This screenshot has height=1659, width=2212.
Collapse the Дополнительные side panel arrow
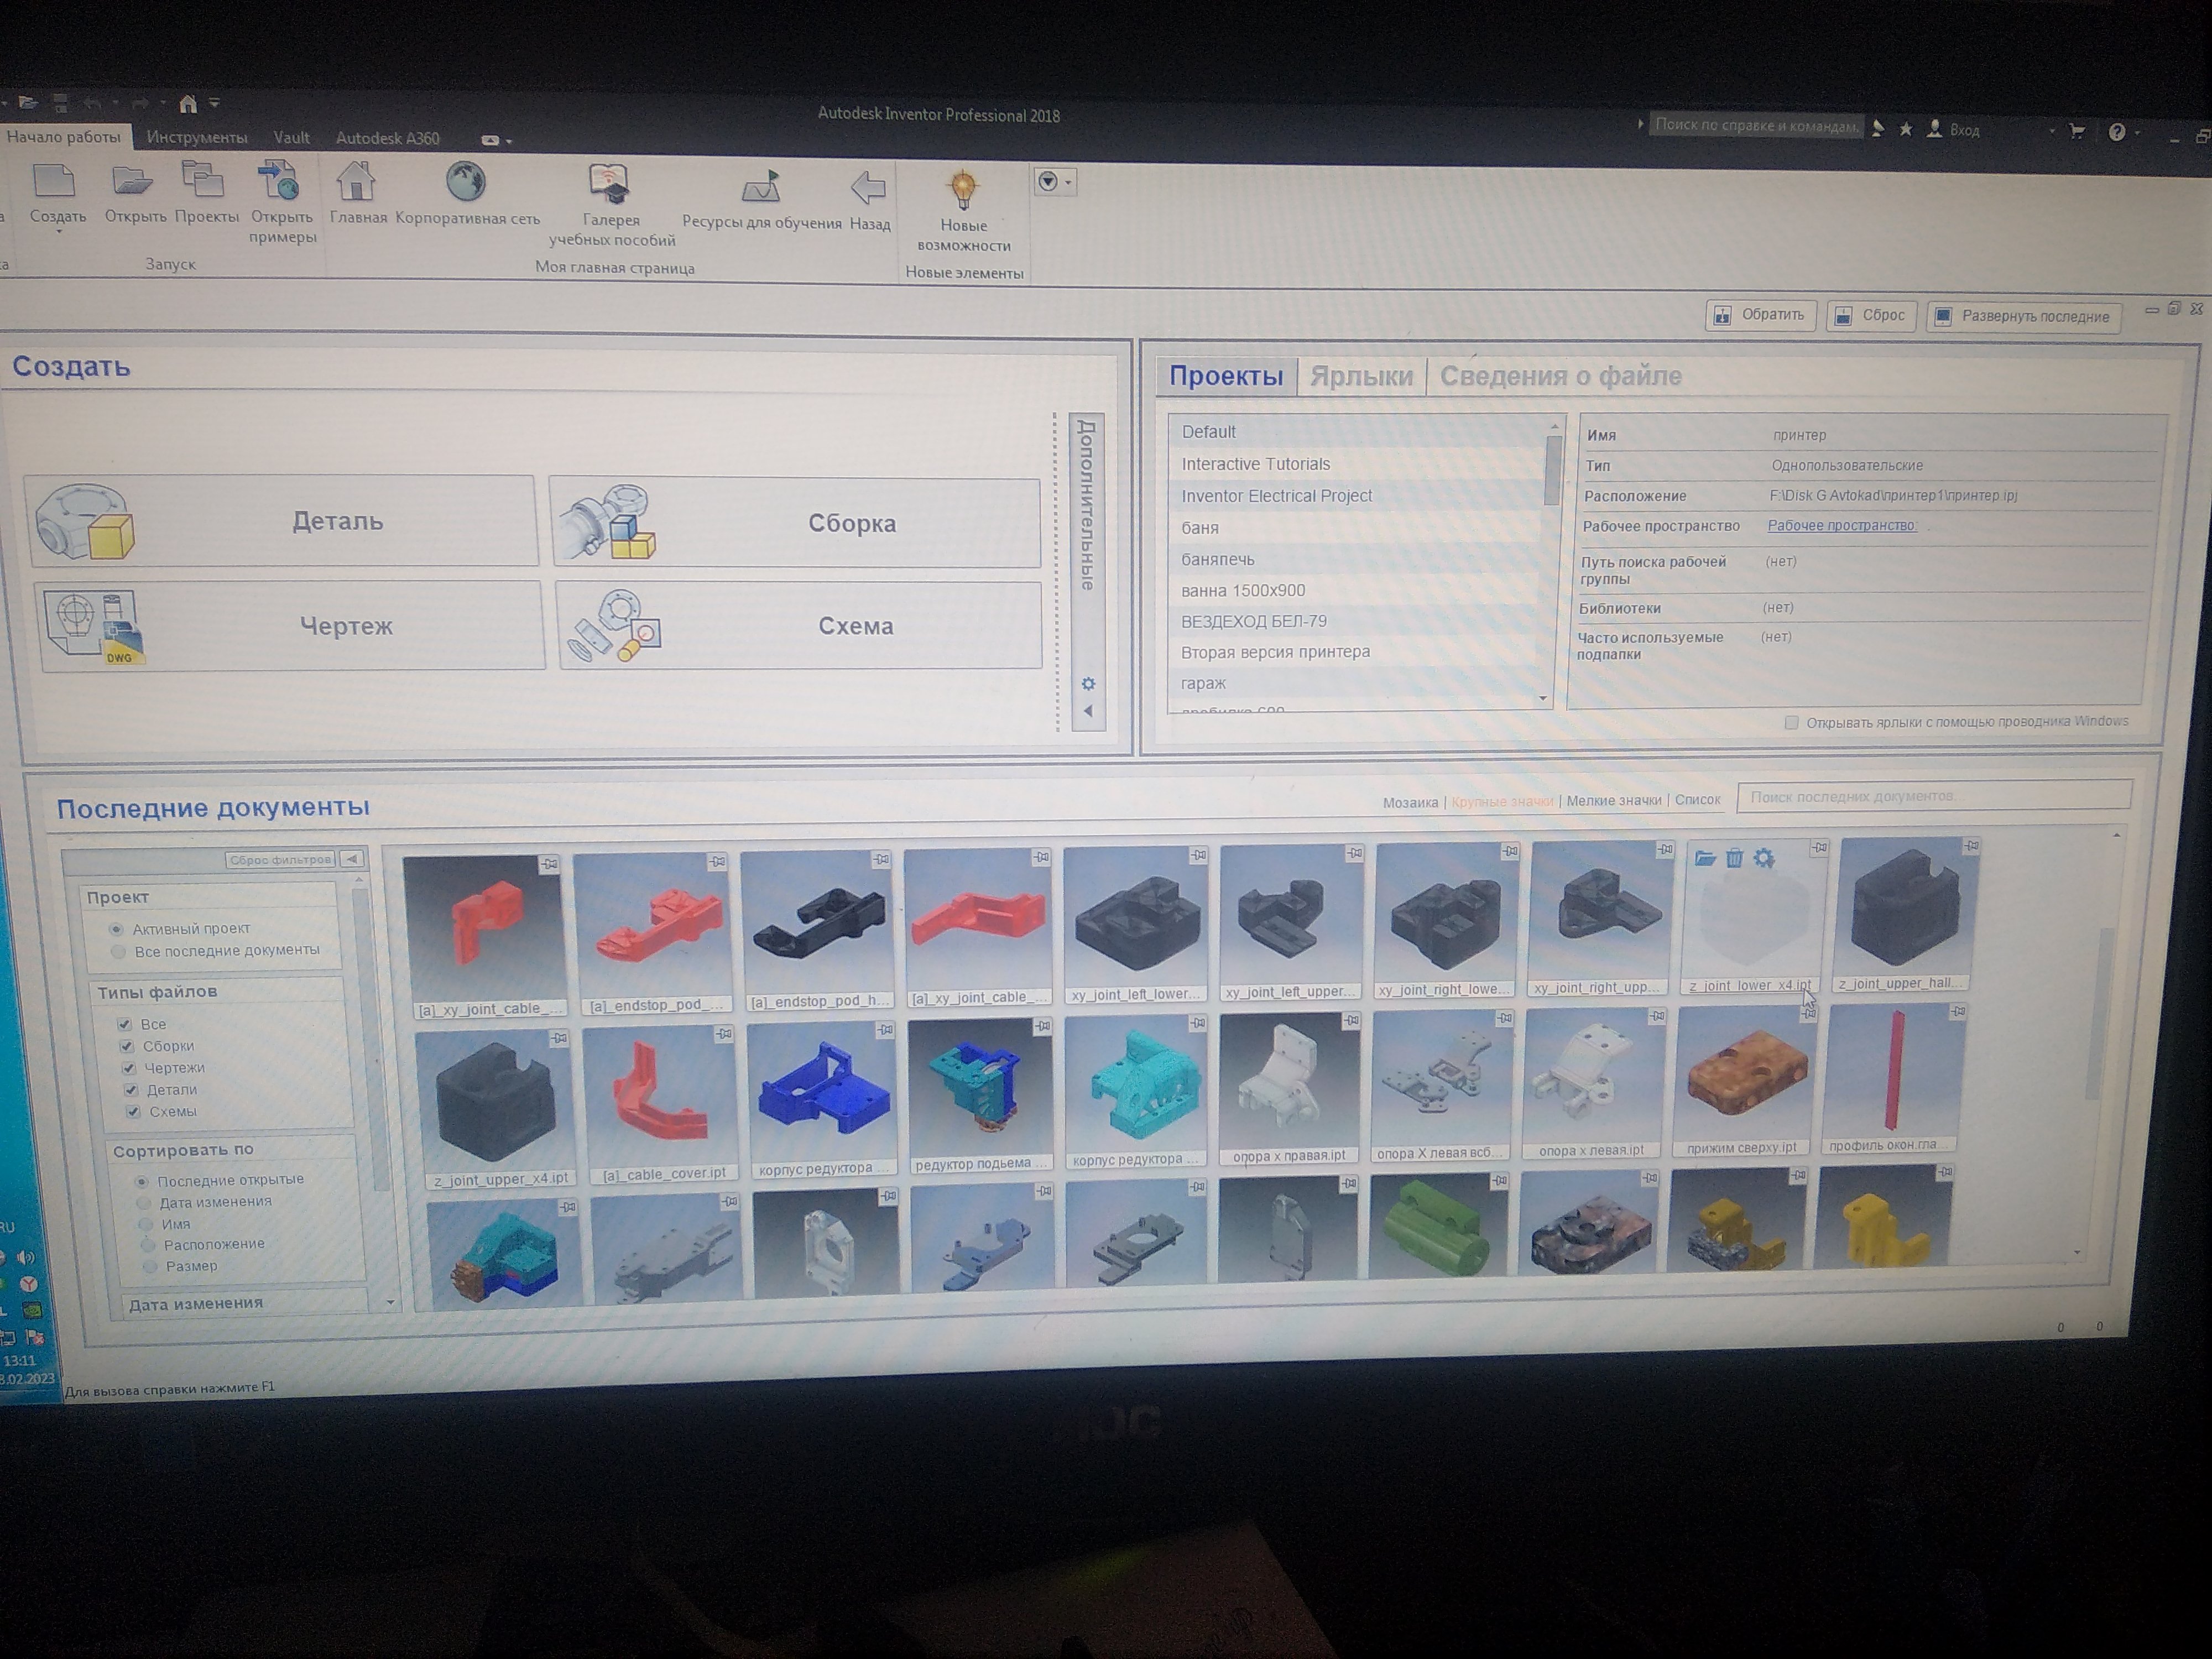click(1088, 712)
